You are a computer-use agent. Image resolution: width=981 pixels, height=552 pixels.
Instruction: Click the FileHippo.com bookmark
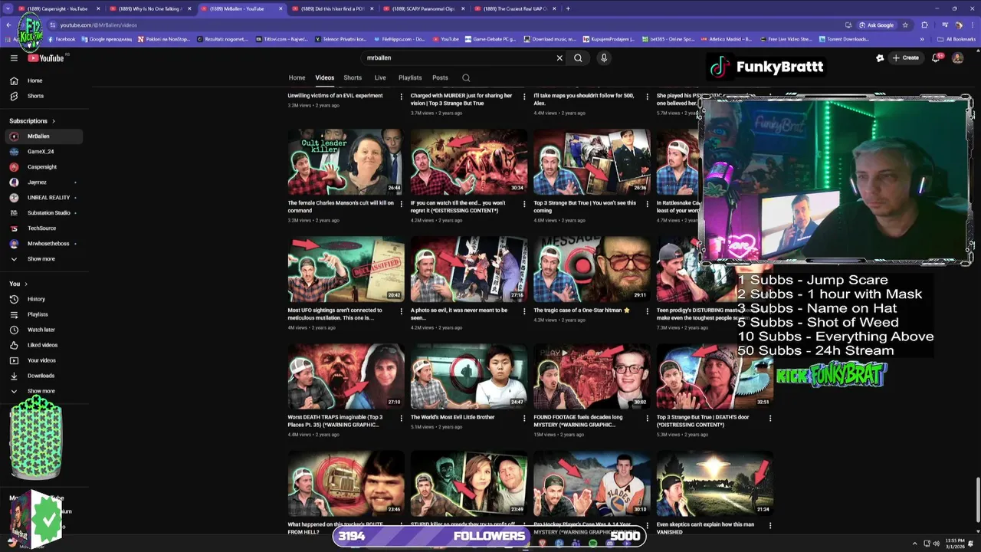pyautogui.click(x=399, y=39)
